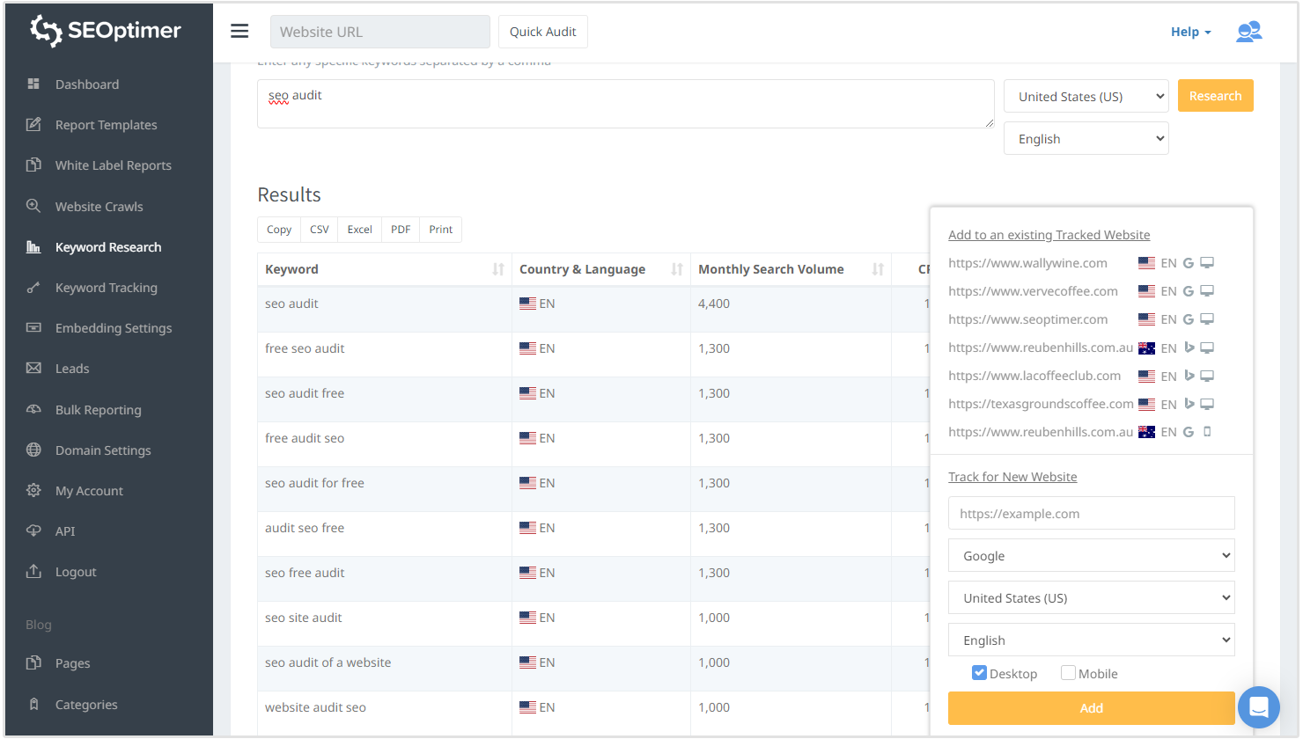The width and height of the screenshot is (1303, 739).
Task: Click the Keyword Tracking sidebar icon
Action: pyautogui.click(x=33, y=288)
